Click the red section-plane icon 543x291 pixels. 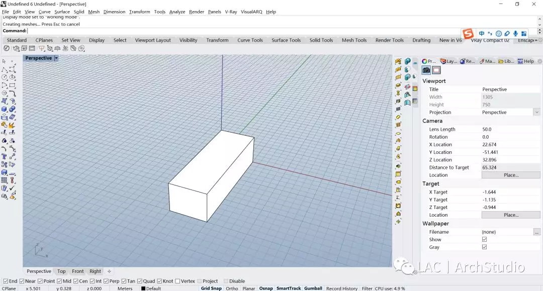(x=408, y=86)
